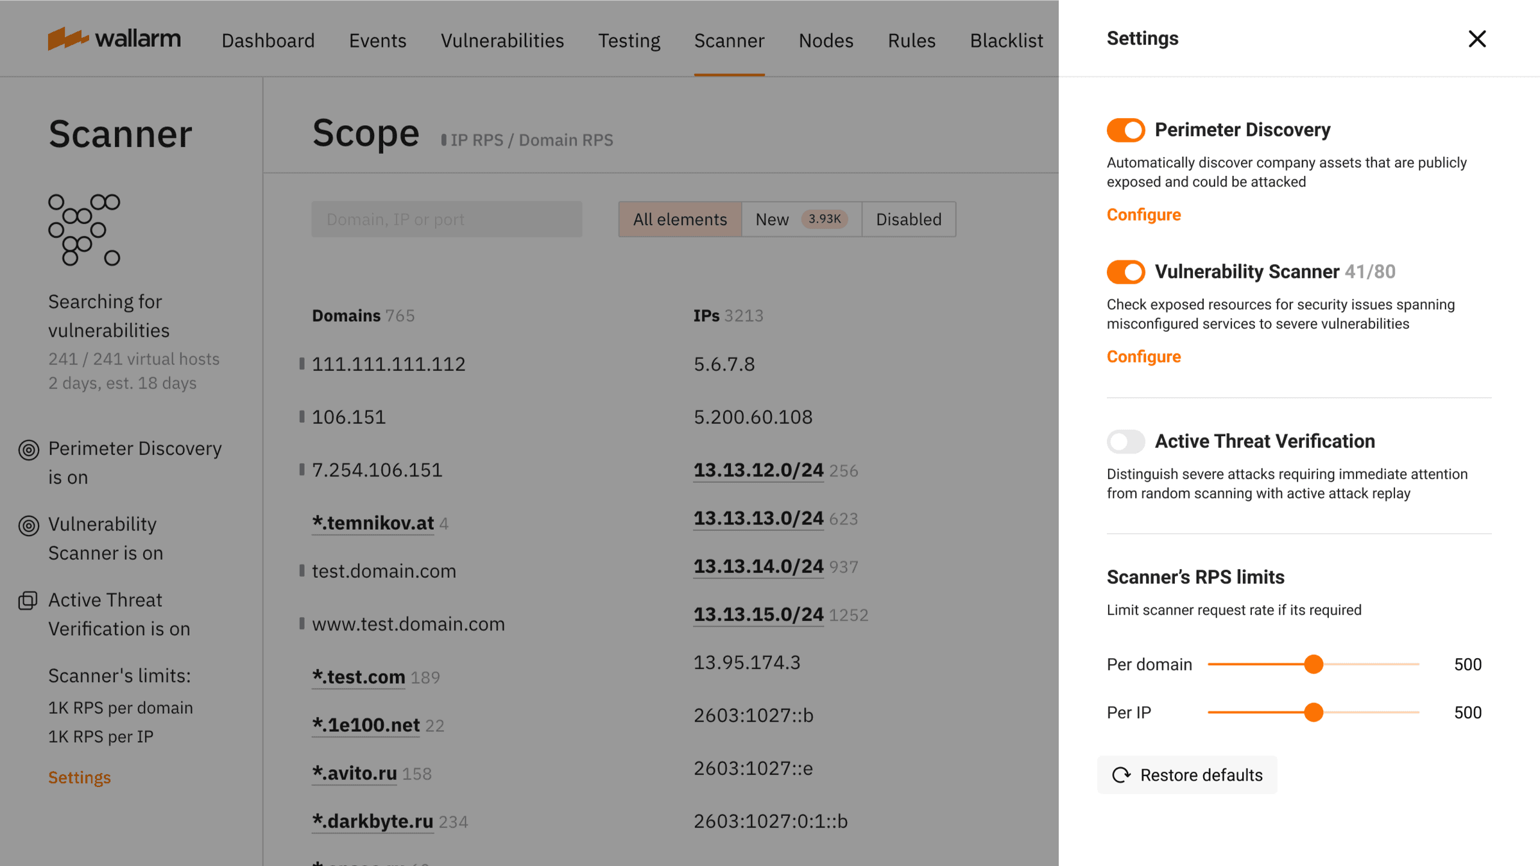Click the Wallarm logo icon
Screen dimensions: 1540x866
tap(67, 38)
